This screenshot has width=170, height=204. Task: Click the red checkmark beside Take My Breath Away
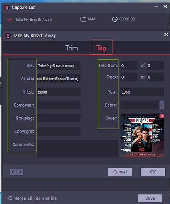coord(10,19)
